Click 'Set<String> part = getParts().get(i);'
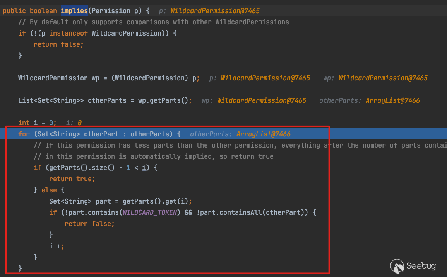This screenshot has height=277, width=447. click(121, 201)
